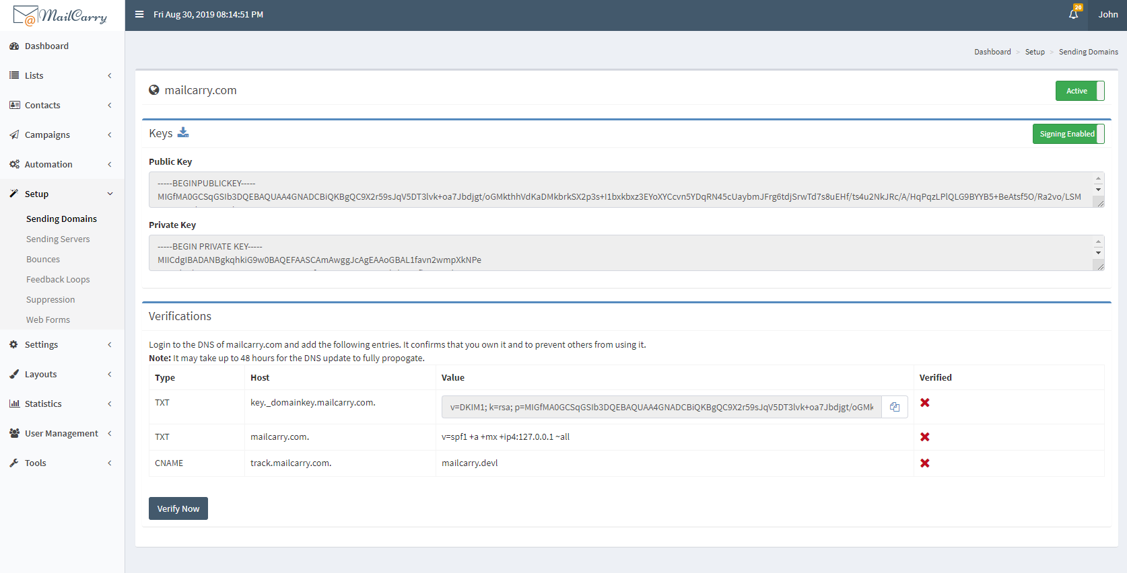
Task: Click the Settings cog icon
Action: [14, 345]
